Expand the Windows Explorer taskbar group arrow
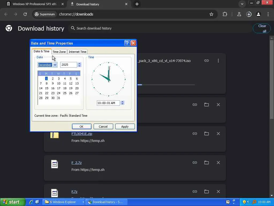 point(83,202)
